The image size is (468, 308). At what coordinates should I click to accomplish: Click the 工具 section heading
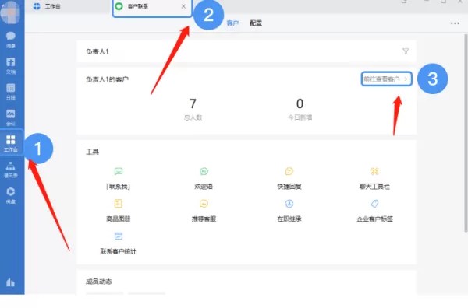(93, 152)
